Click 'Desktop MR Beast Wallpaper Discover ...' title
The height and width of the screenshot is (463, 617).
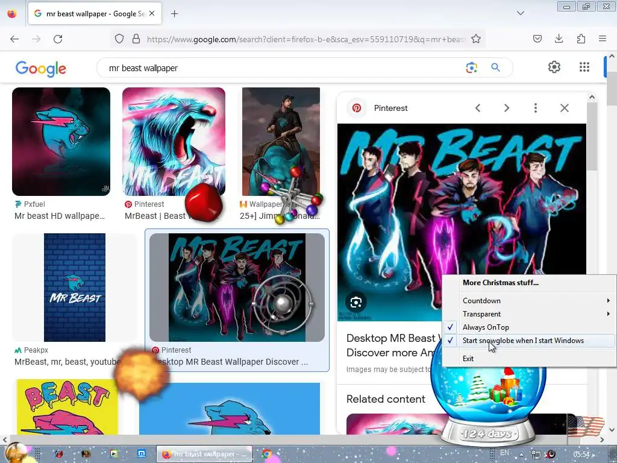(230, 362)
